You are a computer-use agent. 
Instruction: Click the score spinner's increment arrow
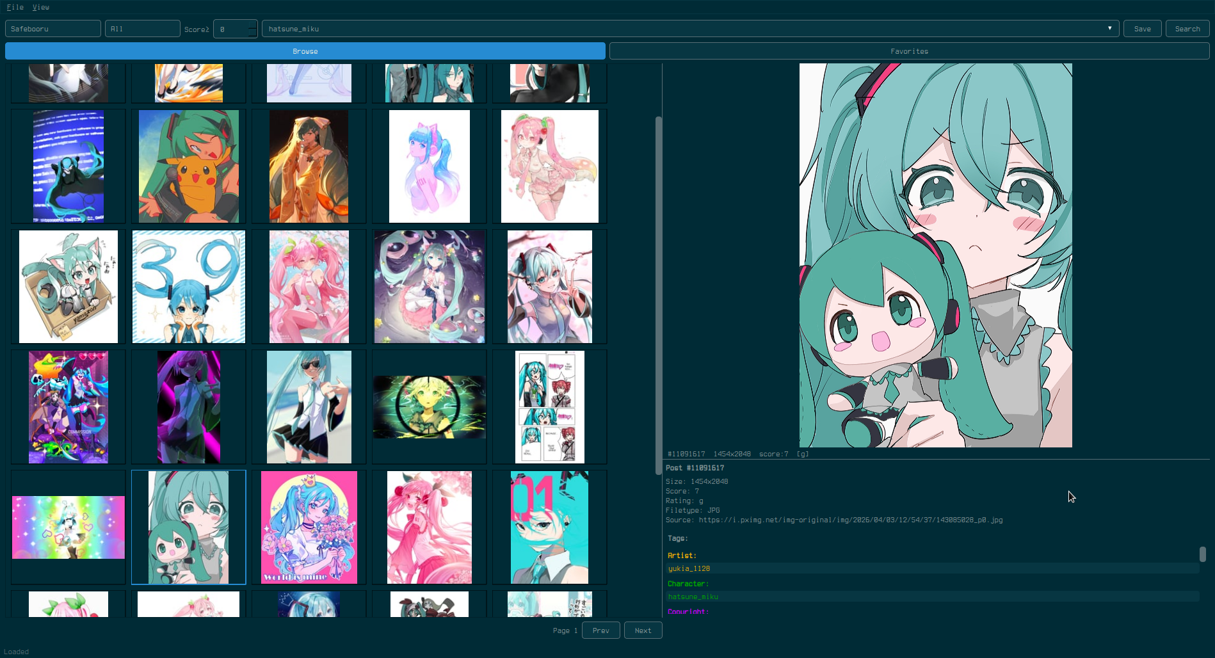click(x=252, y=24)
